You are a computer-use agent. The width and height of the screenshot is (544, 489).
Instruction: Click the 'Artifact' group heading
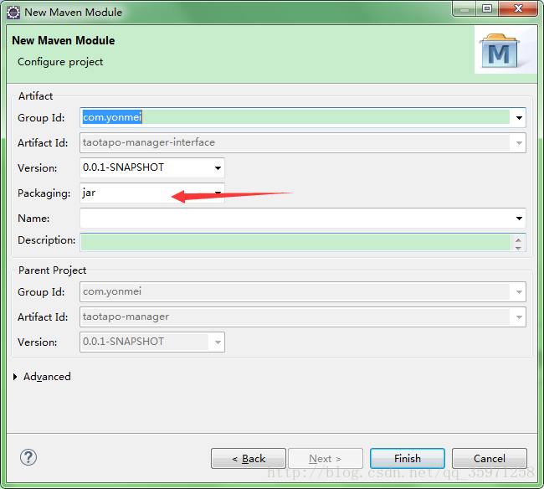35,96
